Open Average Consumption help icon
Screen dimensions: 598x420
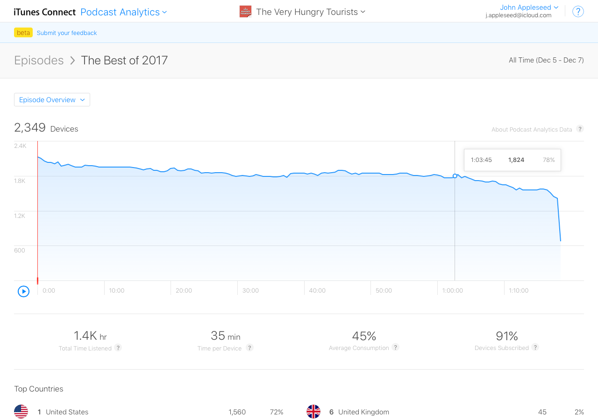tap(396, 347)
